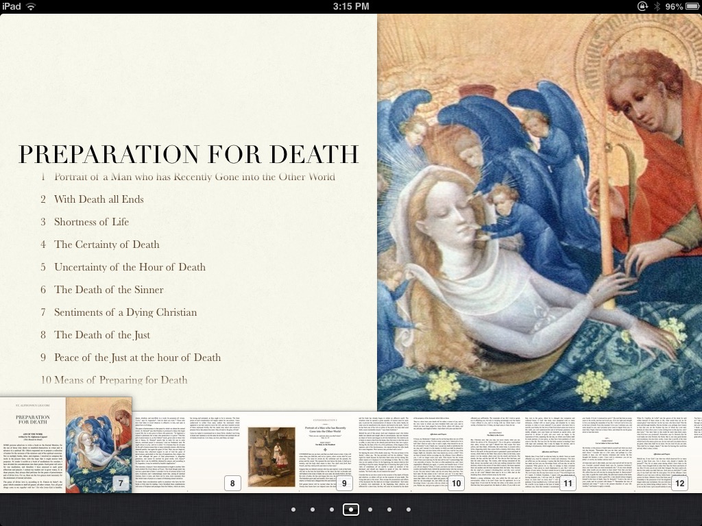This screenshot has width=702, height=526.
Task: Tap the 3:15 PM clock in status bar
Action: click(x=351, y=6)
